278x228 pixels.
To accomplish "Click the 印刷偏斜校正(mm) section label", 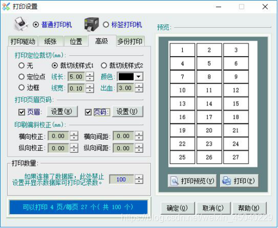I will point(40,125).
